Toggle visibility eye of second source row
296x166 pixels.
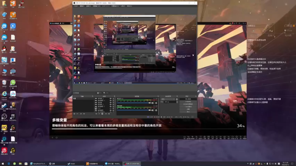point(111,100)
